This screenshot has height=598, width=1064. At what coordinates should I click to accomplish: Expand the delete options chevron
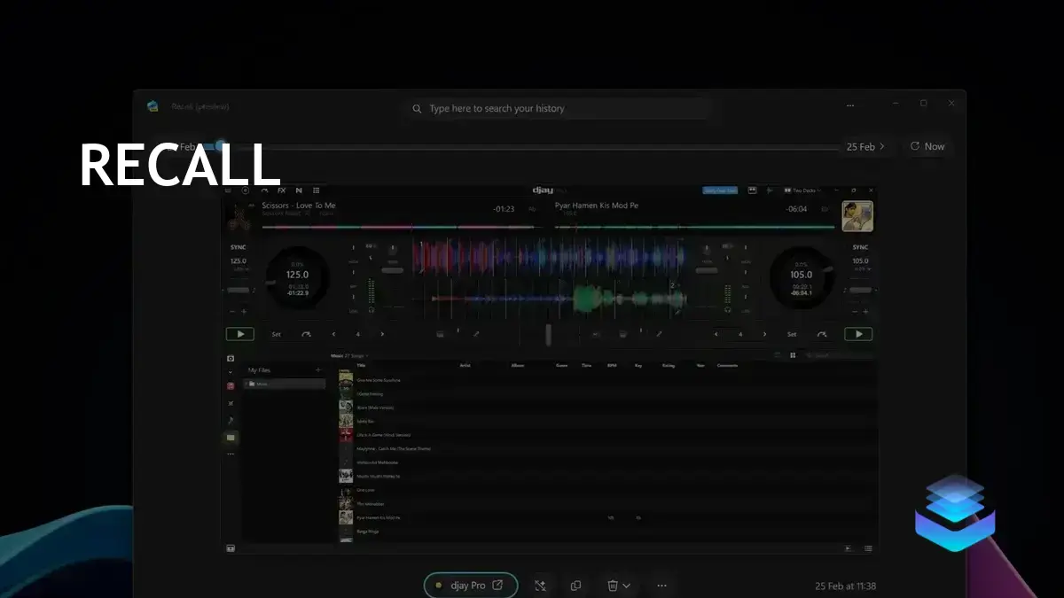tap(627, 586)
